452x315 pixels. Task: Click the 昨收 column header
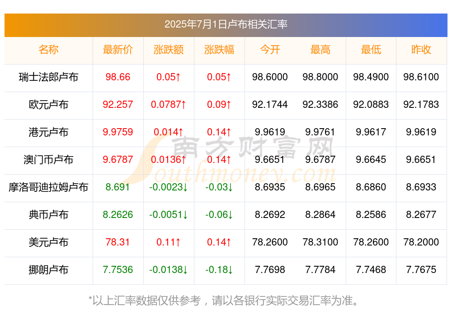coord(421,50)
